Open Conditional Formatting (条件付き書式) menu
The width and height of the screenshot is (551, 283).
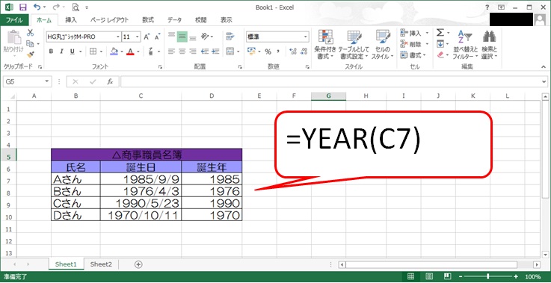tap(325, 45)
